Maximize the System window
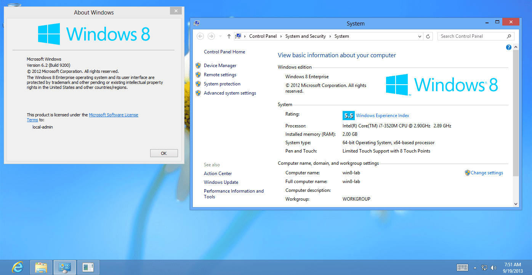 coord(497,22)
